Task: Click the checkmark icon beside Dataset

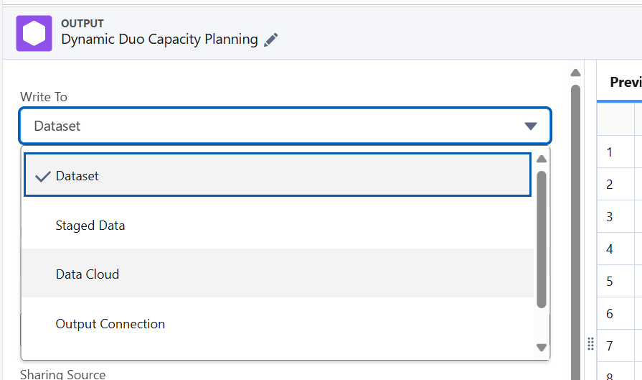Action: [42, 176]
